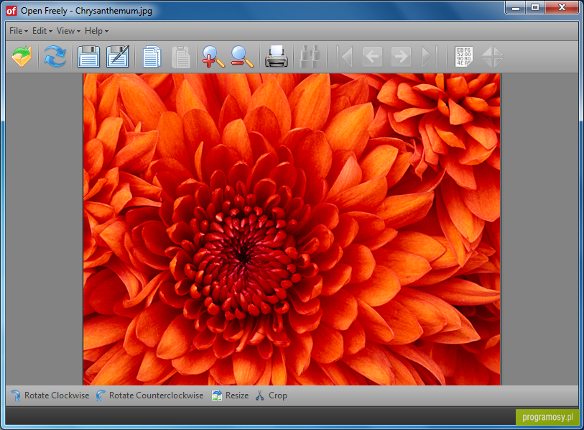Viewport: 584px width, 430px height.
Task: Click the Crop scissors icon
Action: pos(259,395)
